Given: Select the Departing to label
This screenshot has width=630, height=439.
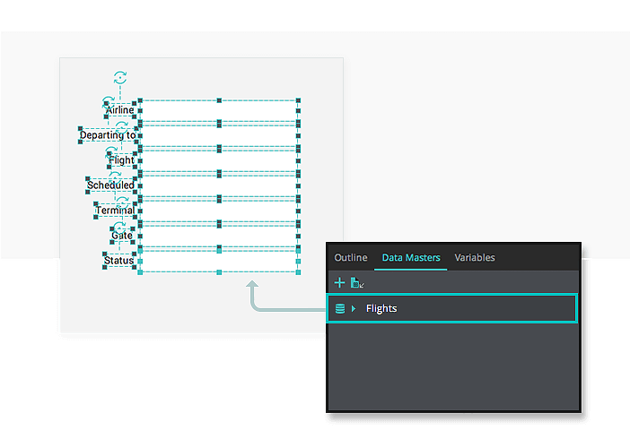Looking at the screenshot, I should point(108,134).
